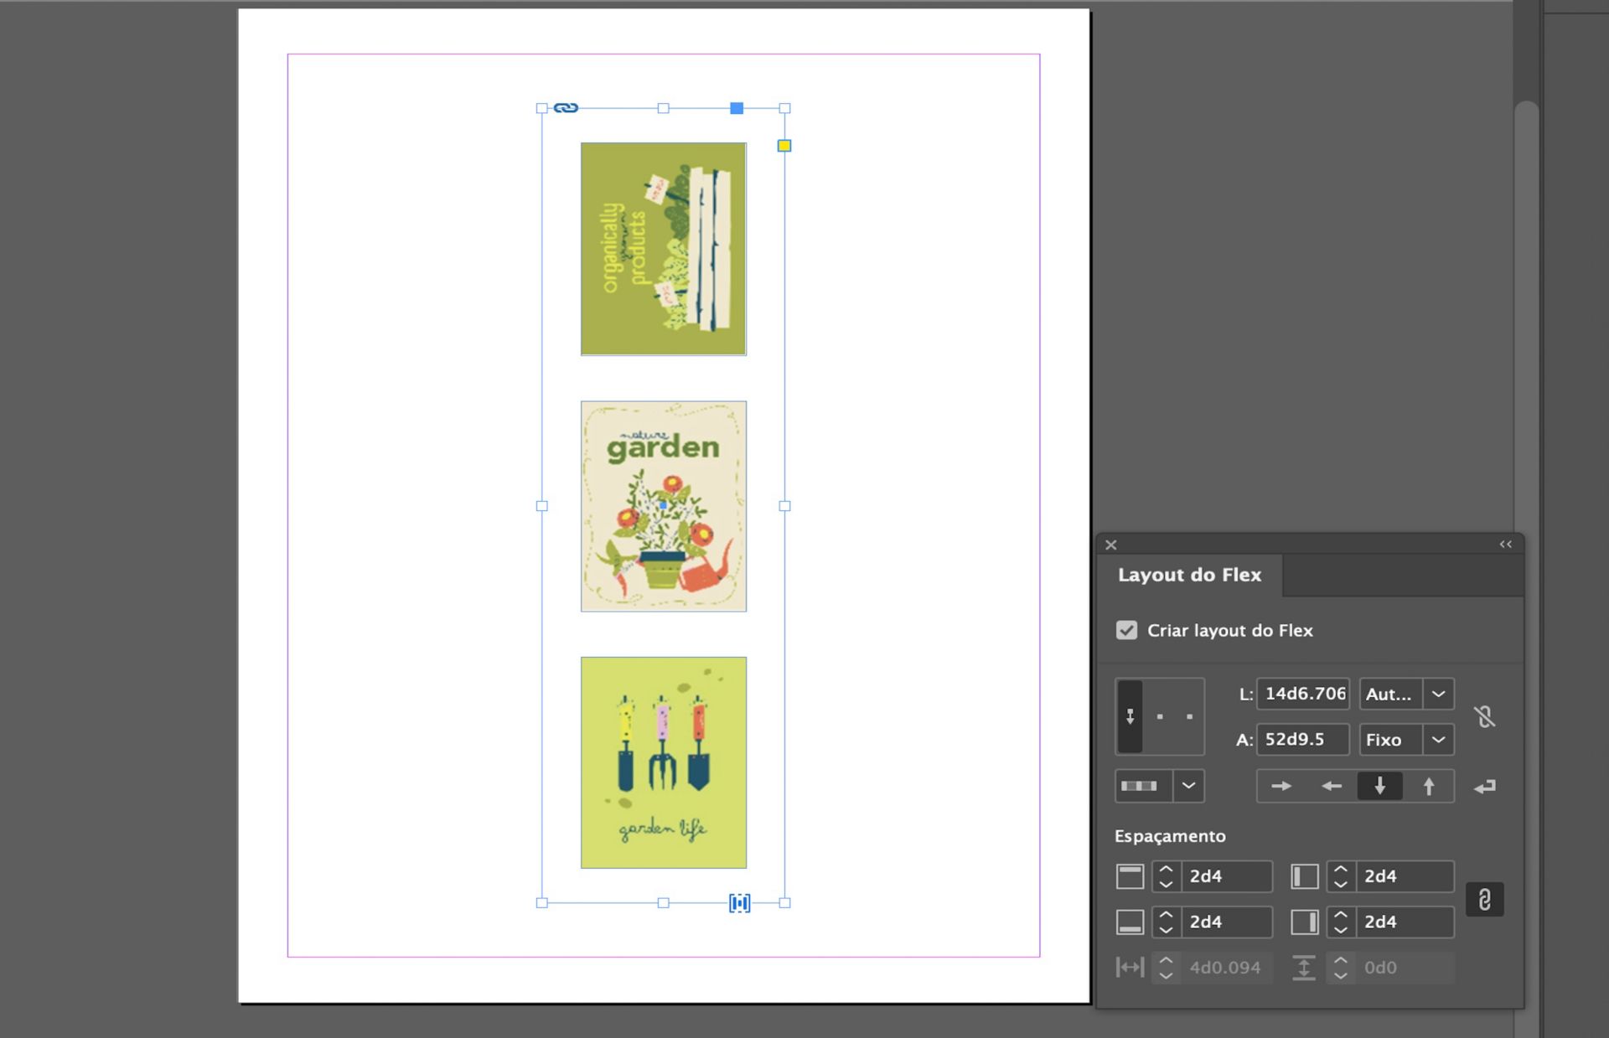Click the top spacing padding icon

pos(1130,875)
